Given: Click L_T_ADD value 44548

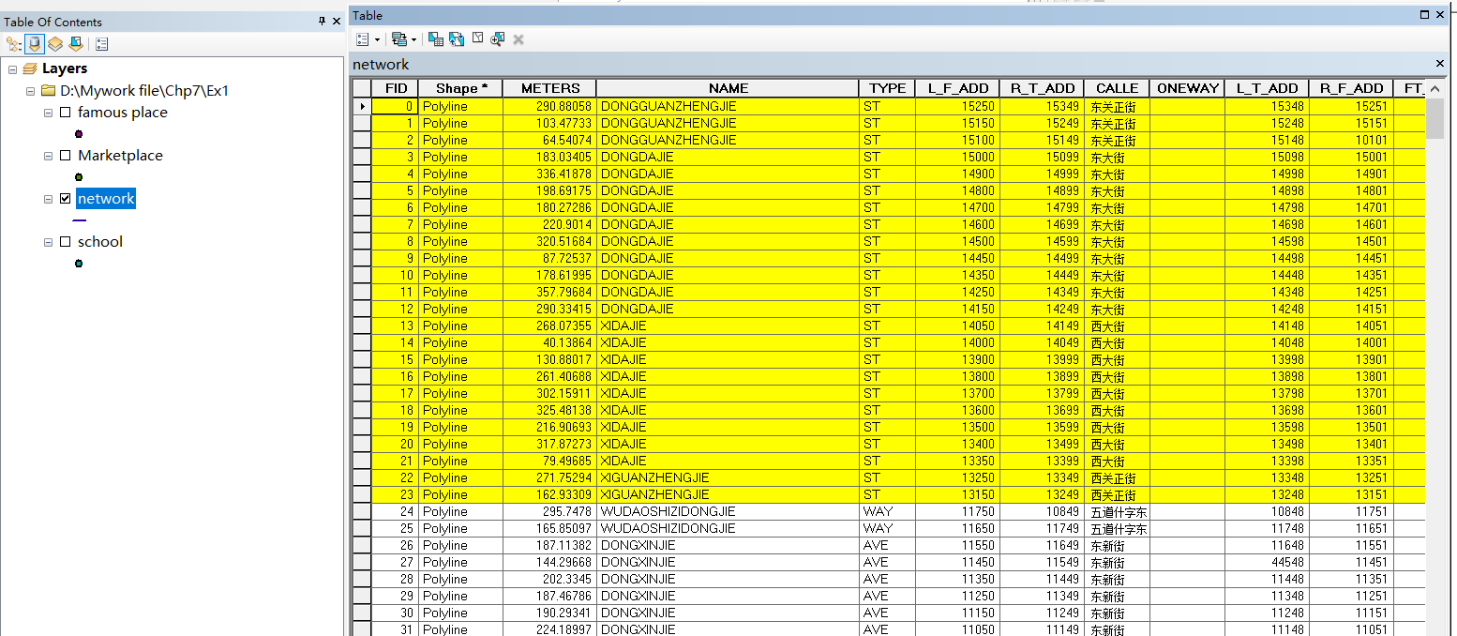Looking at the screenshot, I should tap(1287, 562).
